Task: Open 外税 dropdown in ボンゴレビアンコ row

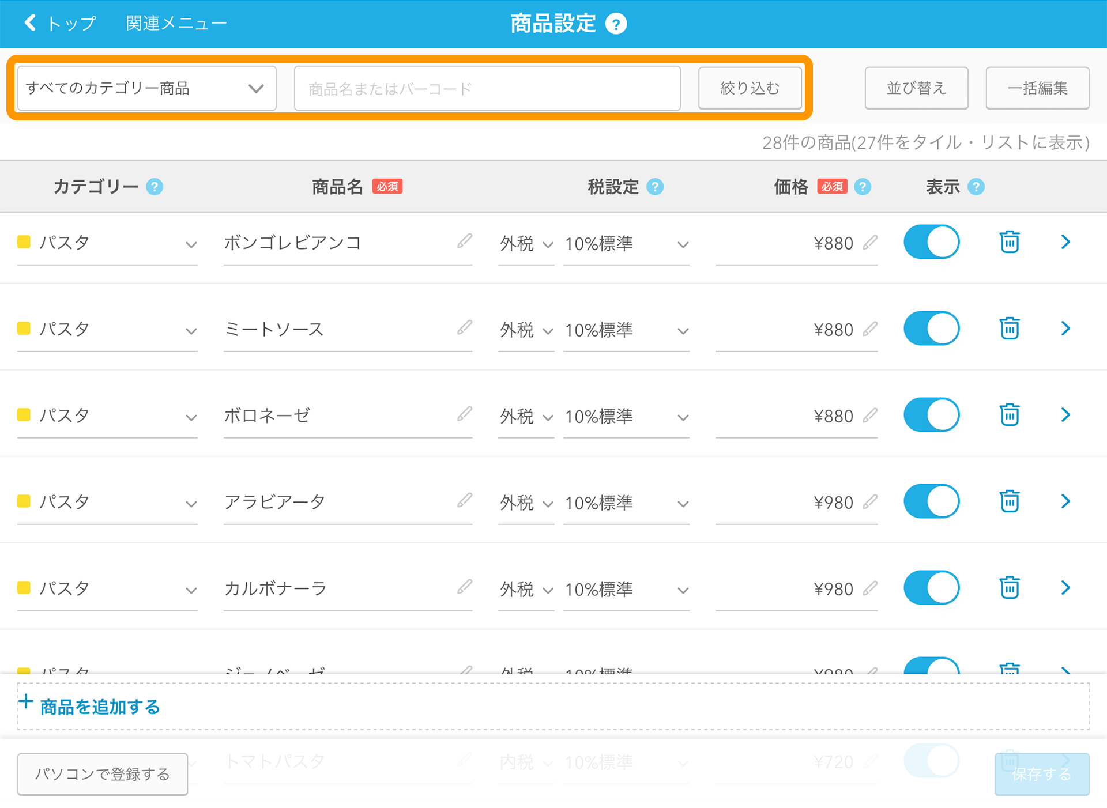Action: pos(526,244)
